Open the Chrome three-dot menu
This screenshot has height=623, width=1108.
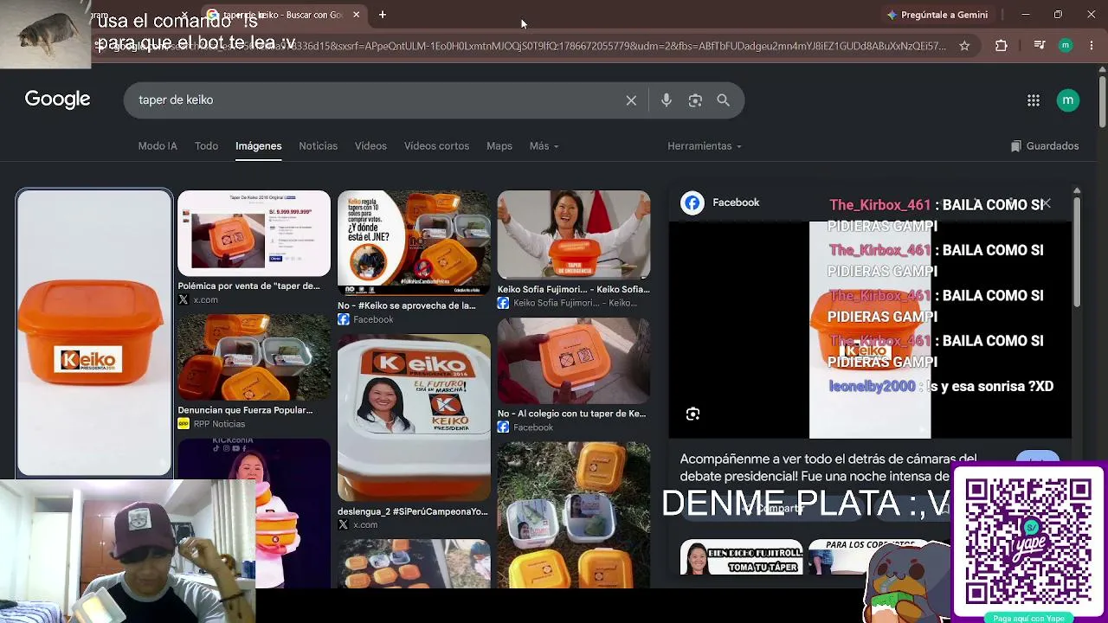pos(1092,46)
